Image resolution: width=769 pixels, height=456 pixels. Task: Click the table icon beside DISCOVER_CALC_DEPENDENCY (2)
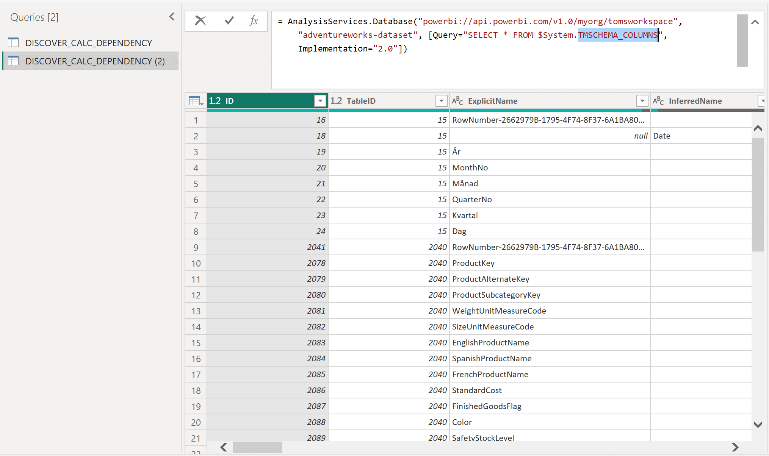[14, 61]
